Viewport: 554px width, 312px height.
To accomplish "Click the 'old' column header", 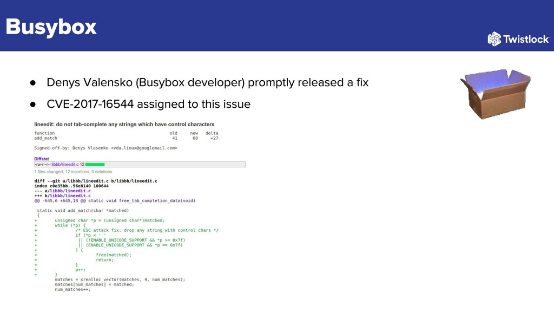I will pos(174,133).
